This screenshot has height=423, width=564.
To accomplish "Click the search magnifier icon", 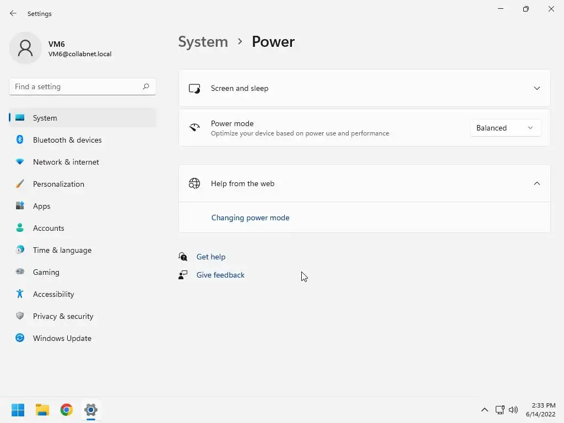I will [x=146, y=86].
